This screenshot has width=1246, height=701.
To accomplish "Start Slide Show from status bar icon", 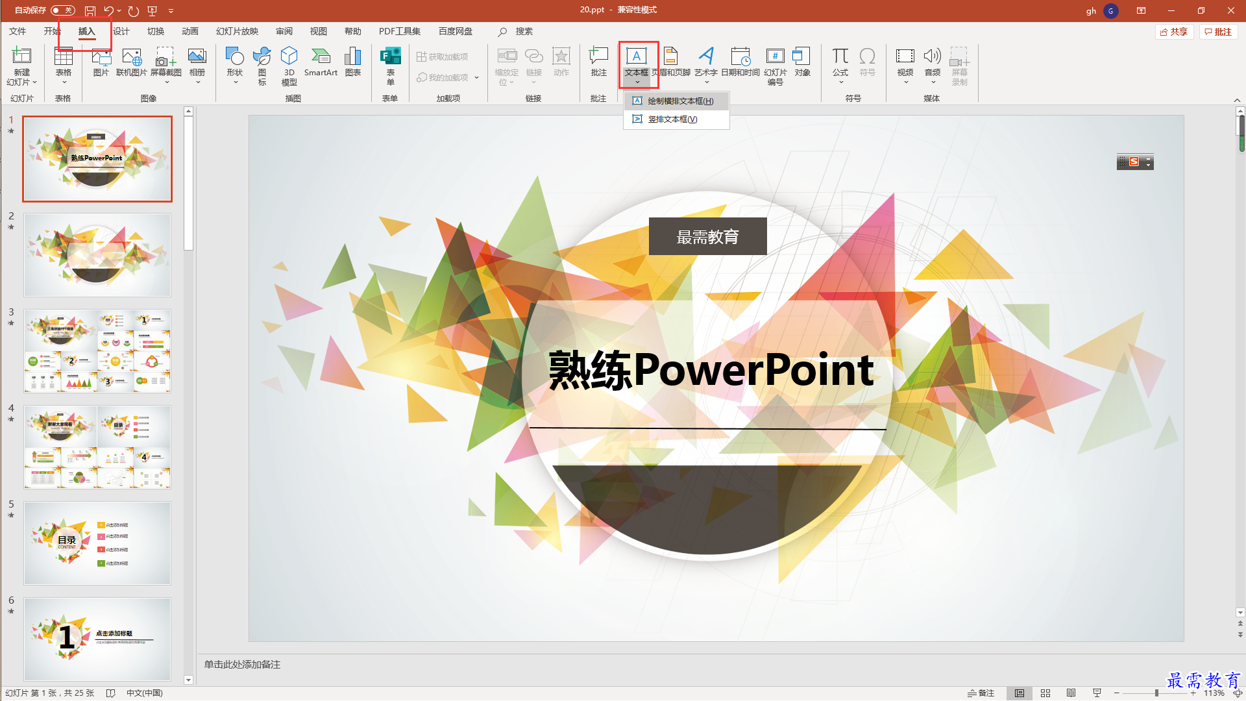I will tap(1097, 693).
